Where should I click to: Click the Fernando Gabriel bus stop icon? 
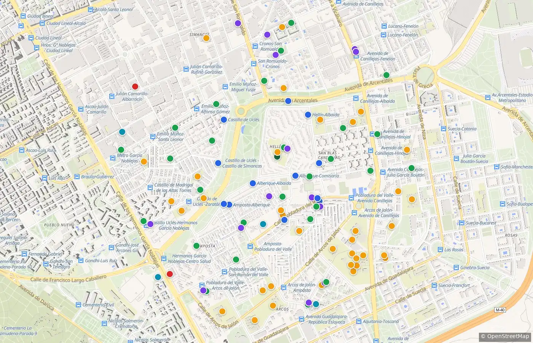pyautogui.click(x=24, y=254)
